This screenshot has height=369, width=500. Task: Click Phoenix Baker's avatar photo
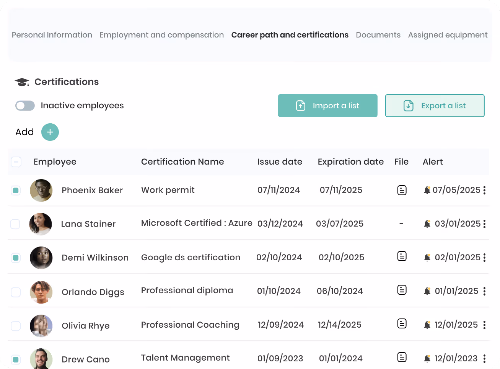click(41, 190)
